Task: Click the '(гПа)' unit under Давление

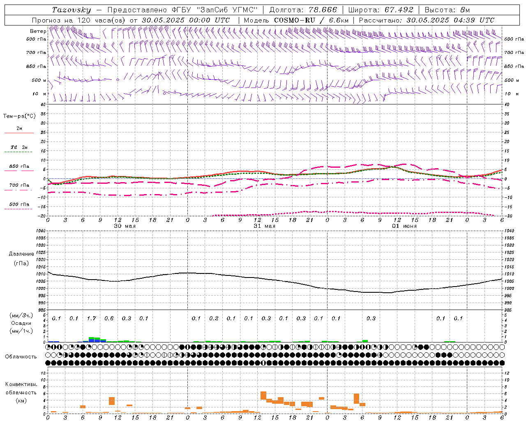Action: click(21, 263)
